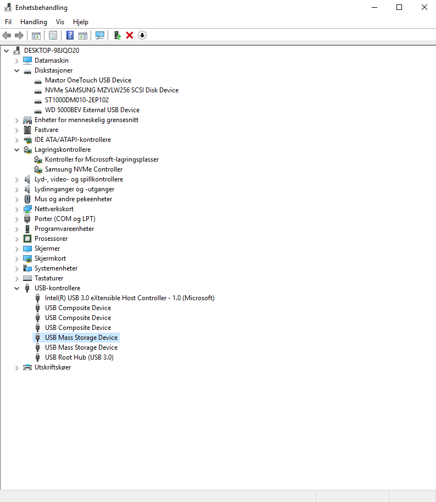The width and height of the screenshot is (436, 502).
Task: Click the Utskriftskøer printer icon
Action: point(27,367)
